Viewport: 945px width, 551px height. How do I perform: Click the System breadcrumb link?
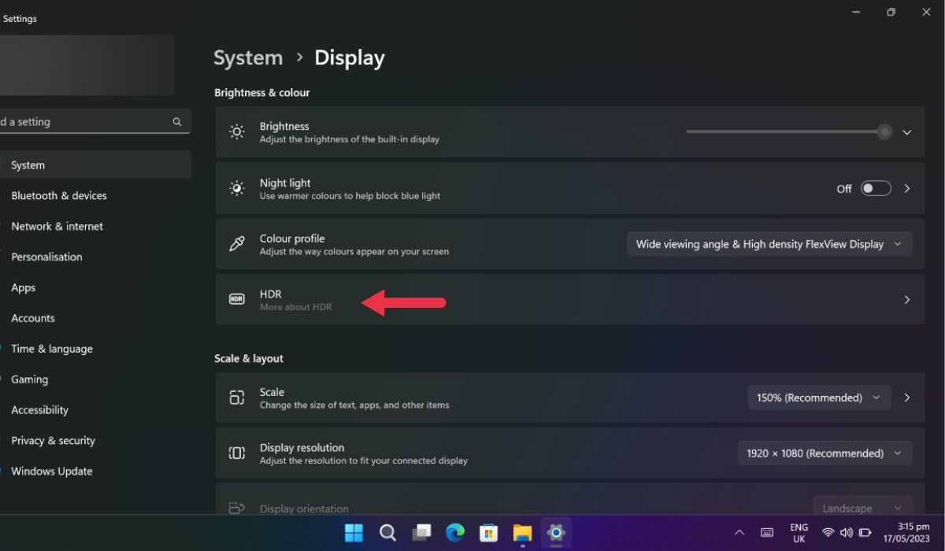click(x=248, y=57)
